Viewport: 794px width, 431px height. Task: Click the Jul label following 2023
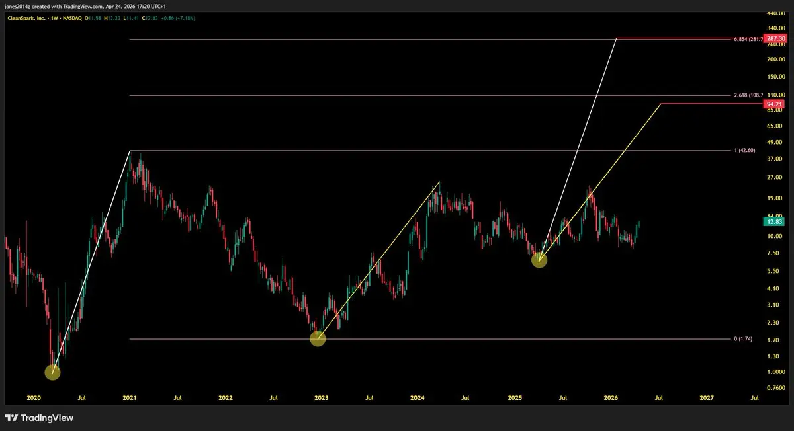pyautogui.click(x=369, y=398)
